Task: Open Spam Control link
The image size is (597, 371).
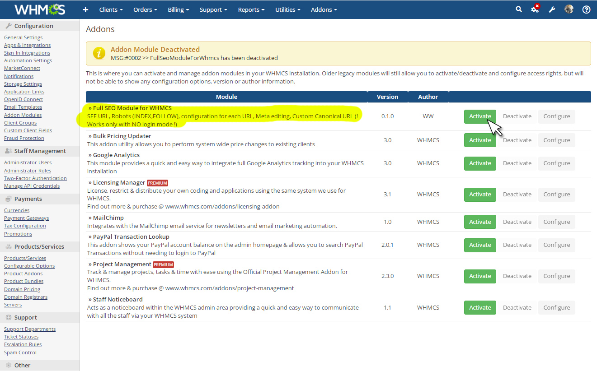Action: [20, 352]
